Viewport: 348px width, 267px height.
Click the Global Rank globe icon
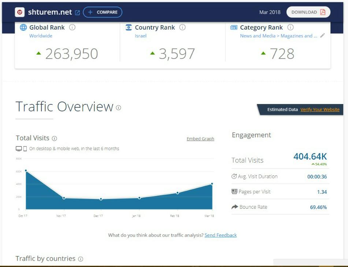pyautogui.click(x=23, y=27)
